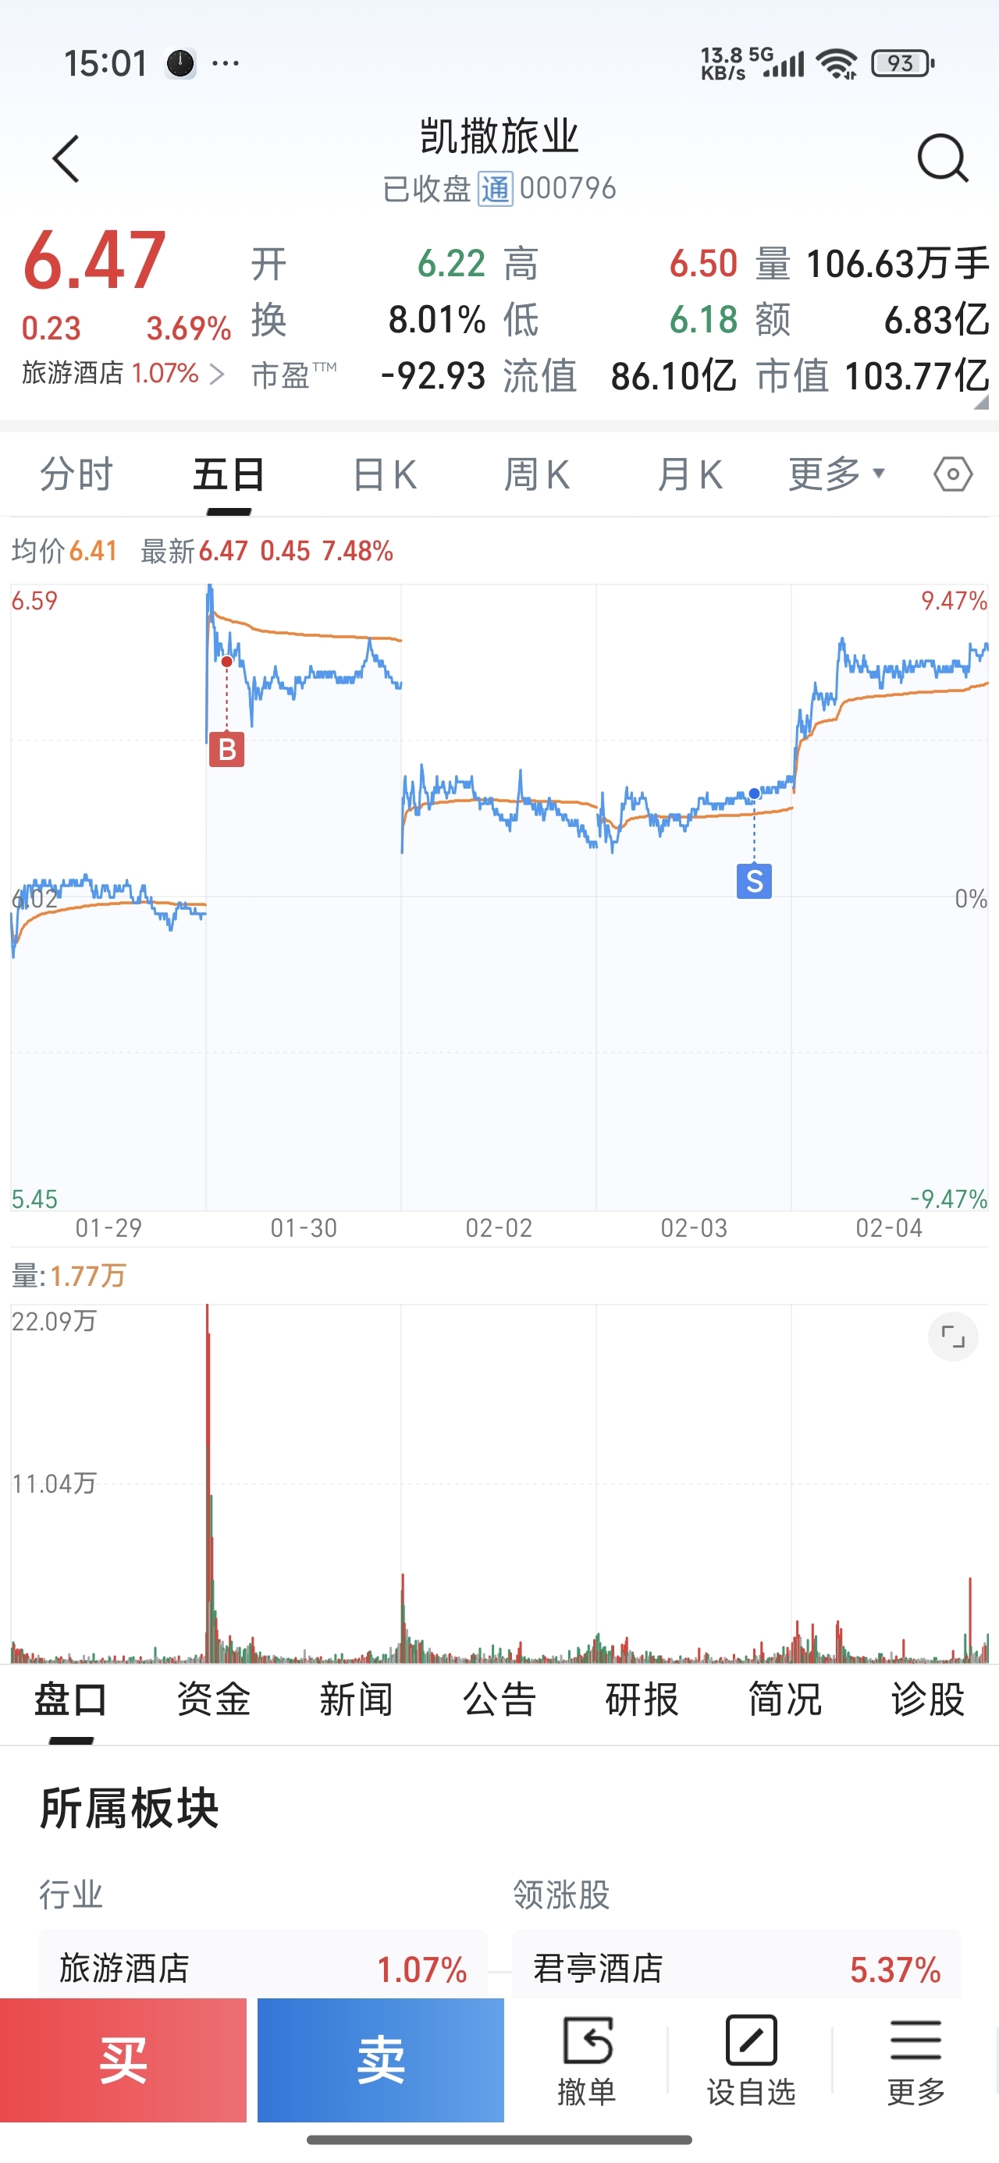Image resolution: width=999 pixels, height=2163 pixels.
Task: Open the stock search magnifier
Action: tap(942, 158)
